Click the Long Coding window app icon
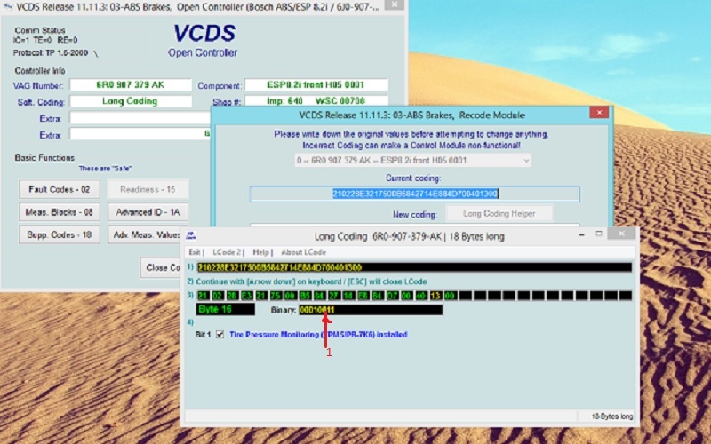The width and height of the screenshot is (711, 444). pyautogui.click(x=191, y=235)
